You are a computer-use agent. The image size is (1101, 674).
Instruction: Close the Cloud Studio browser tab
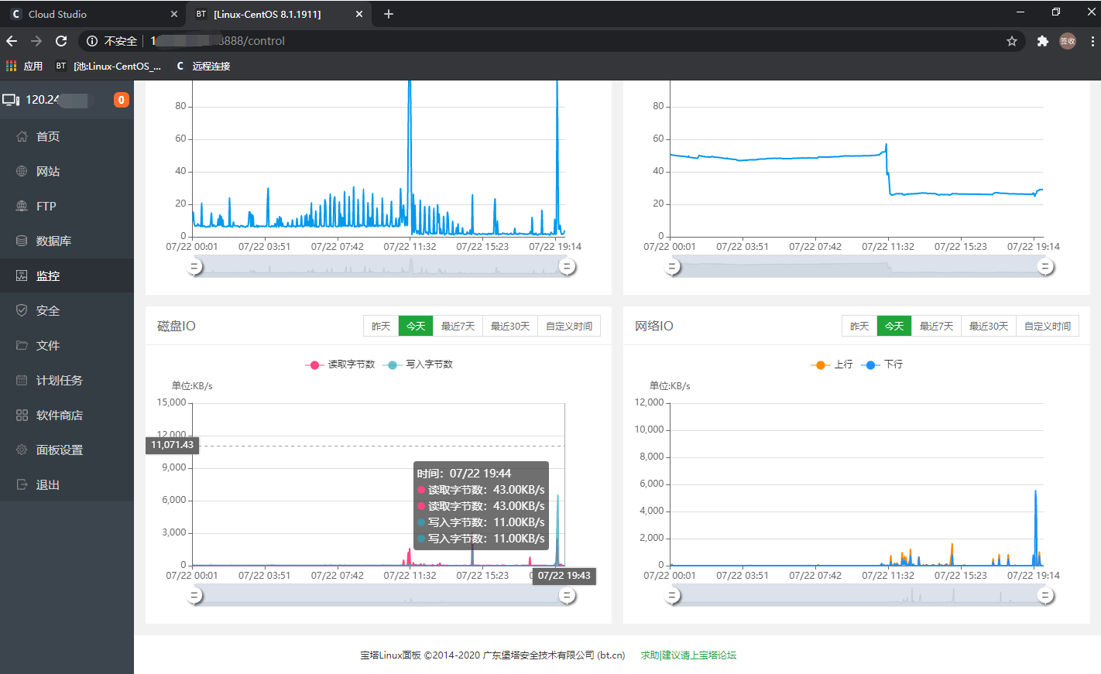click(173, 14)
